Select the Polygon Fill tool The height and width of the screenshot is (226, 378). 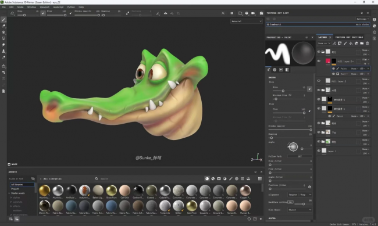click(3, 38)
